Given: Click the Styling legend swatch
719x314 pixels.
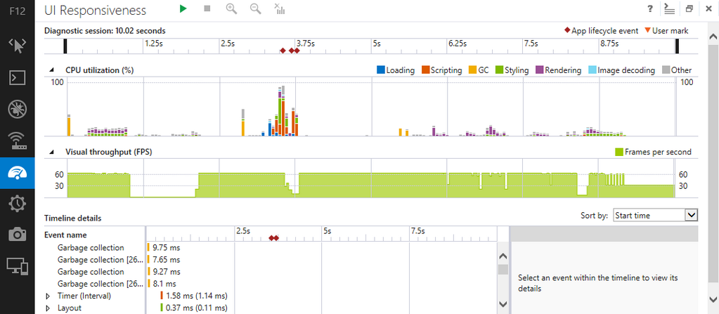Looking at the screenshot, I should coord(499,70).
